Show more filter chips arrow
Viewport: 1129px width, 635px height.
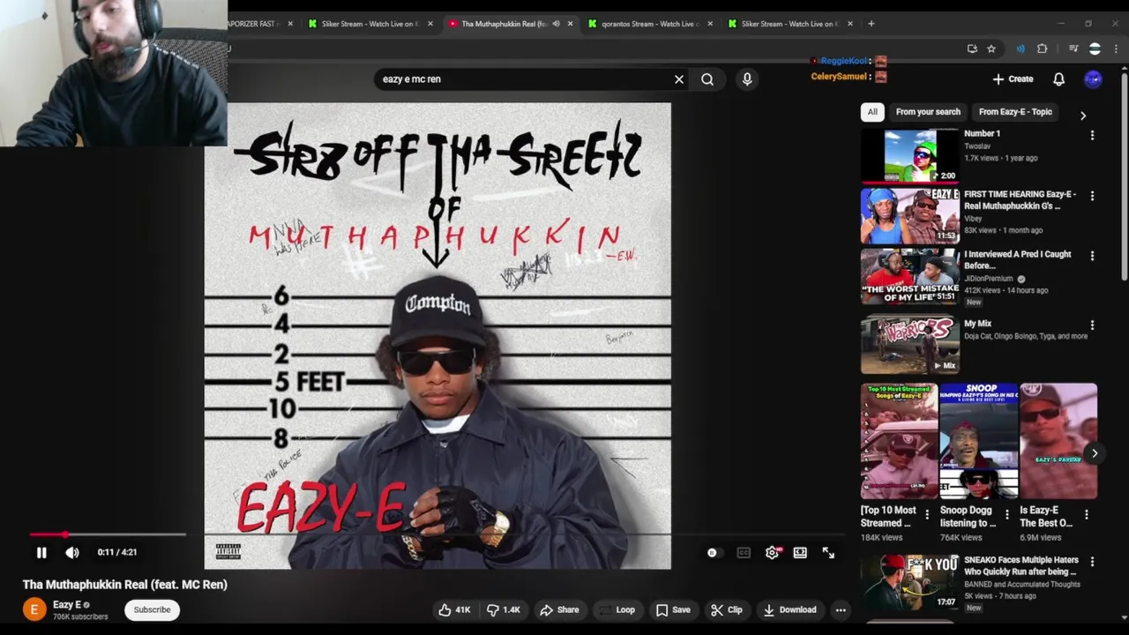pyautogui.click(x=1083, y=116)
